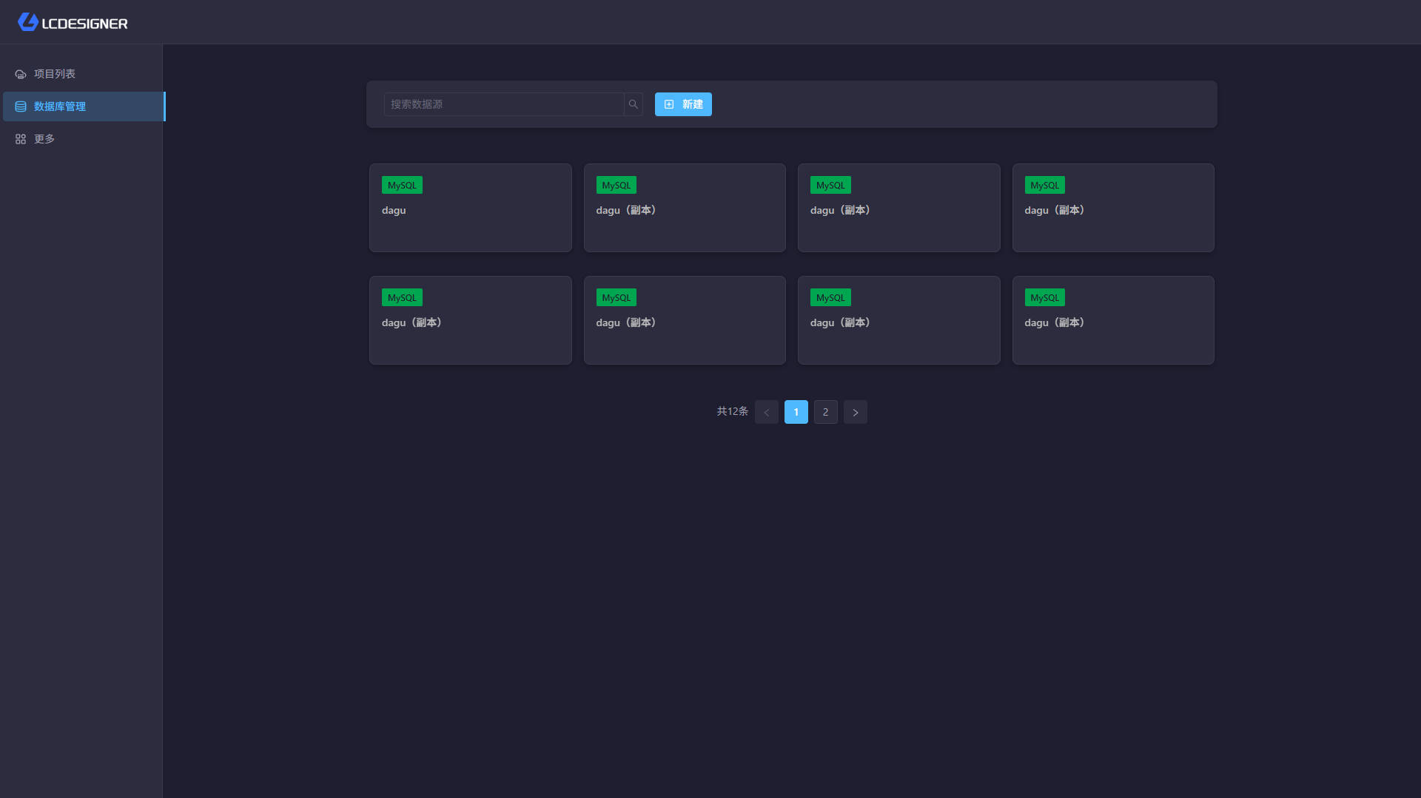Click the 新建 button

683,104
